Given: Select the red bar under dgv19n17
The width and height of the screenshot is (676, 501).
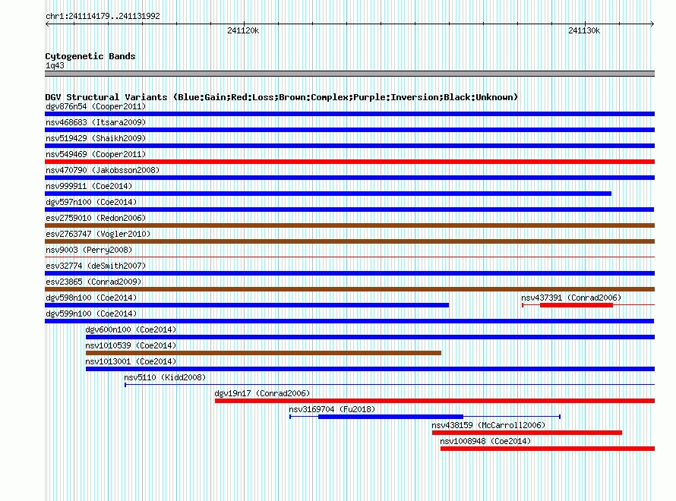Looking at the screenshot, I should pos(435,401).
